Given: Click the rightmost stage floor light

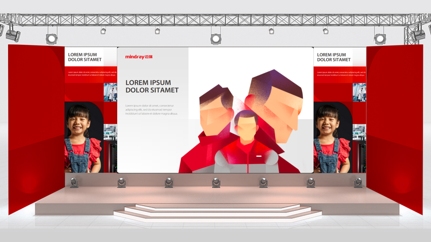Looking at the screenshot, I should (x=358, y=183).
